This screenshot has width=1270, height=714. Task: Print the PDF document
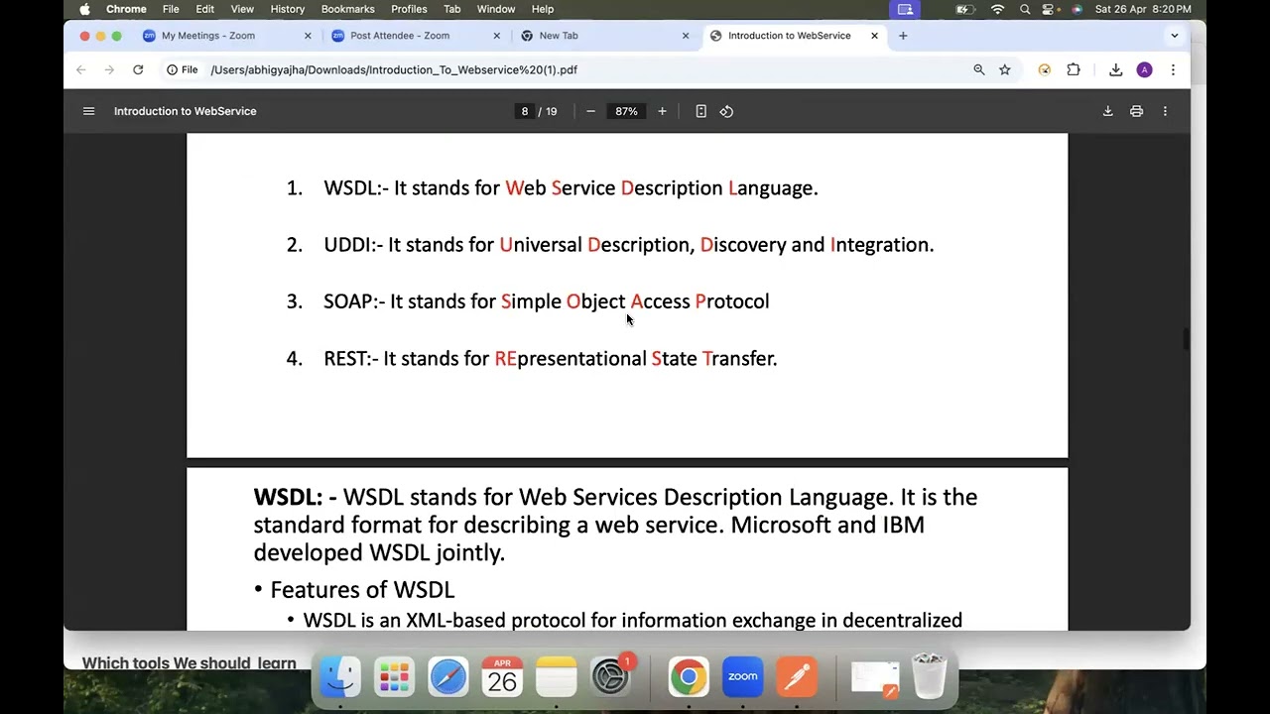(x=1136, y=111)
